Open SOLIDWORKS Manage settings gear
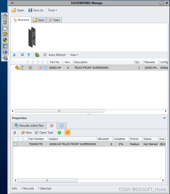The height and width of the screenshot is (194, 170). [x=162, y=3]
